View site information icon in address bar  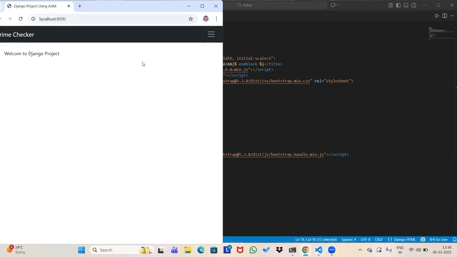pyautogui.click(x=33, y=19)
